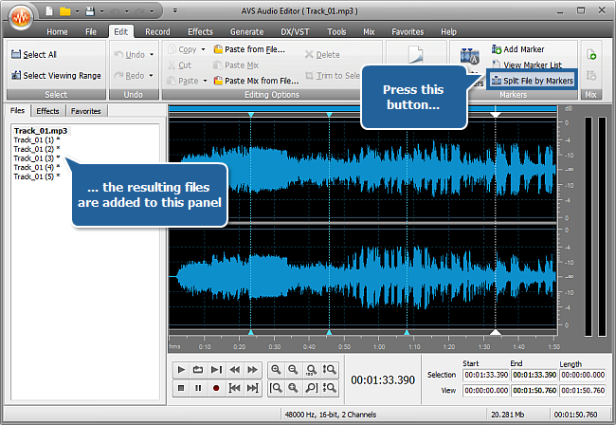Click the Pause button
This screenshot has height=425, width=616.
[x=198, y=388]
